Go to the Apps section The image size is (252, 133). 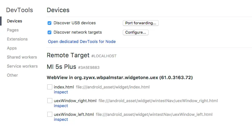(12, 48)
